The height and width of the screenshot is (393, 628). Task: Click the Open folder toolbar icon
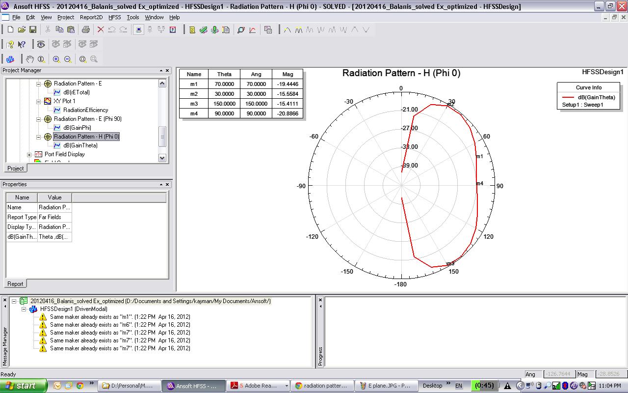(x=22, y=30)
